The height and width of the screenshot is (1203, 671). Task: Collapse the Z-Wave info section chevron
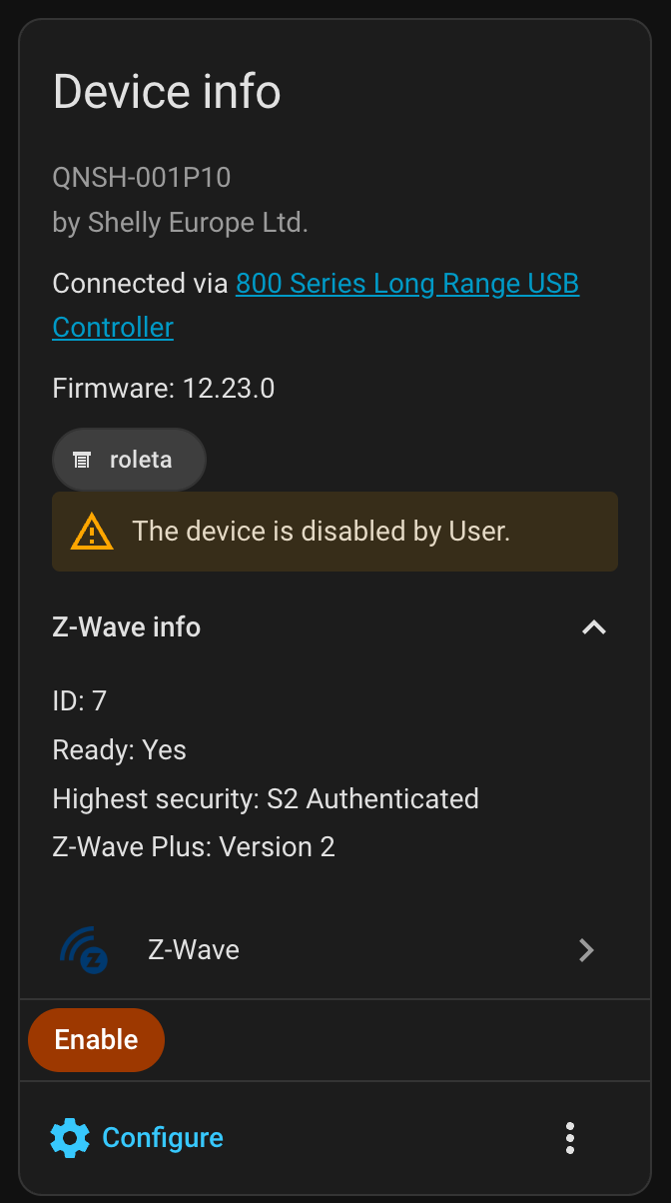point(594,627)
